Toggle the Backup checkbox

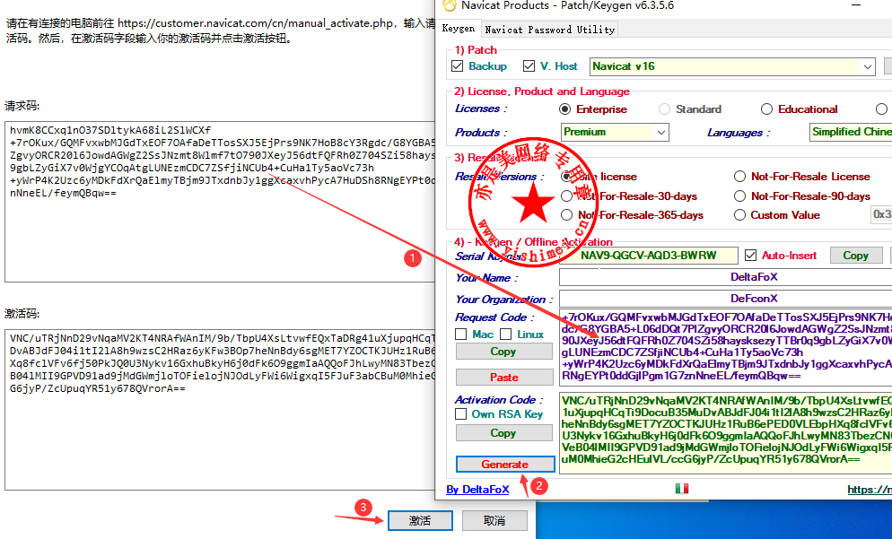click(458, 66)
